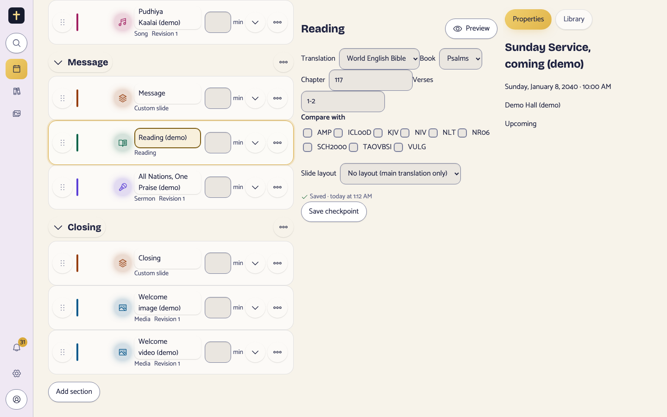Open settings gear in sidebar

click(x=16, y=373)
